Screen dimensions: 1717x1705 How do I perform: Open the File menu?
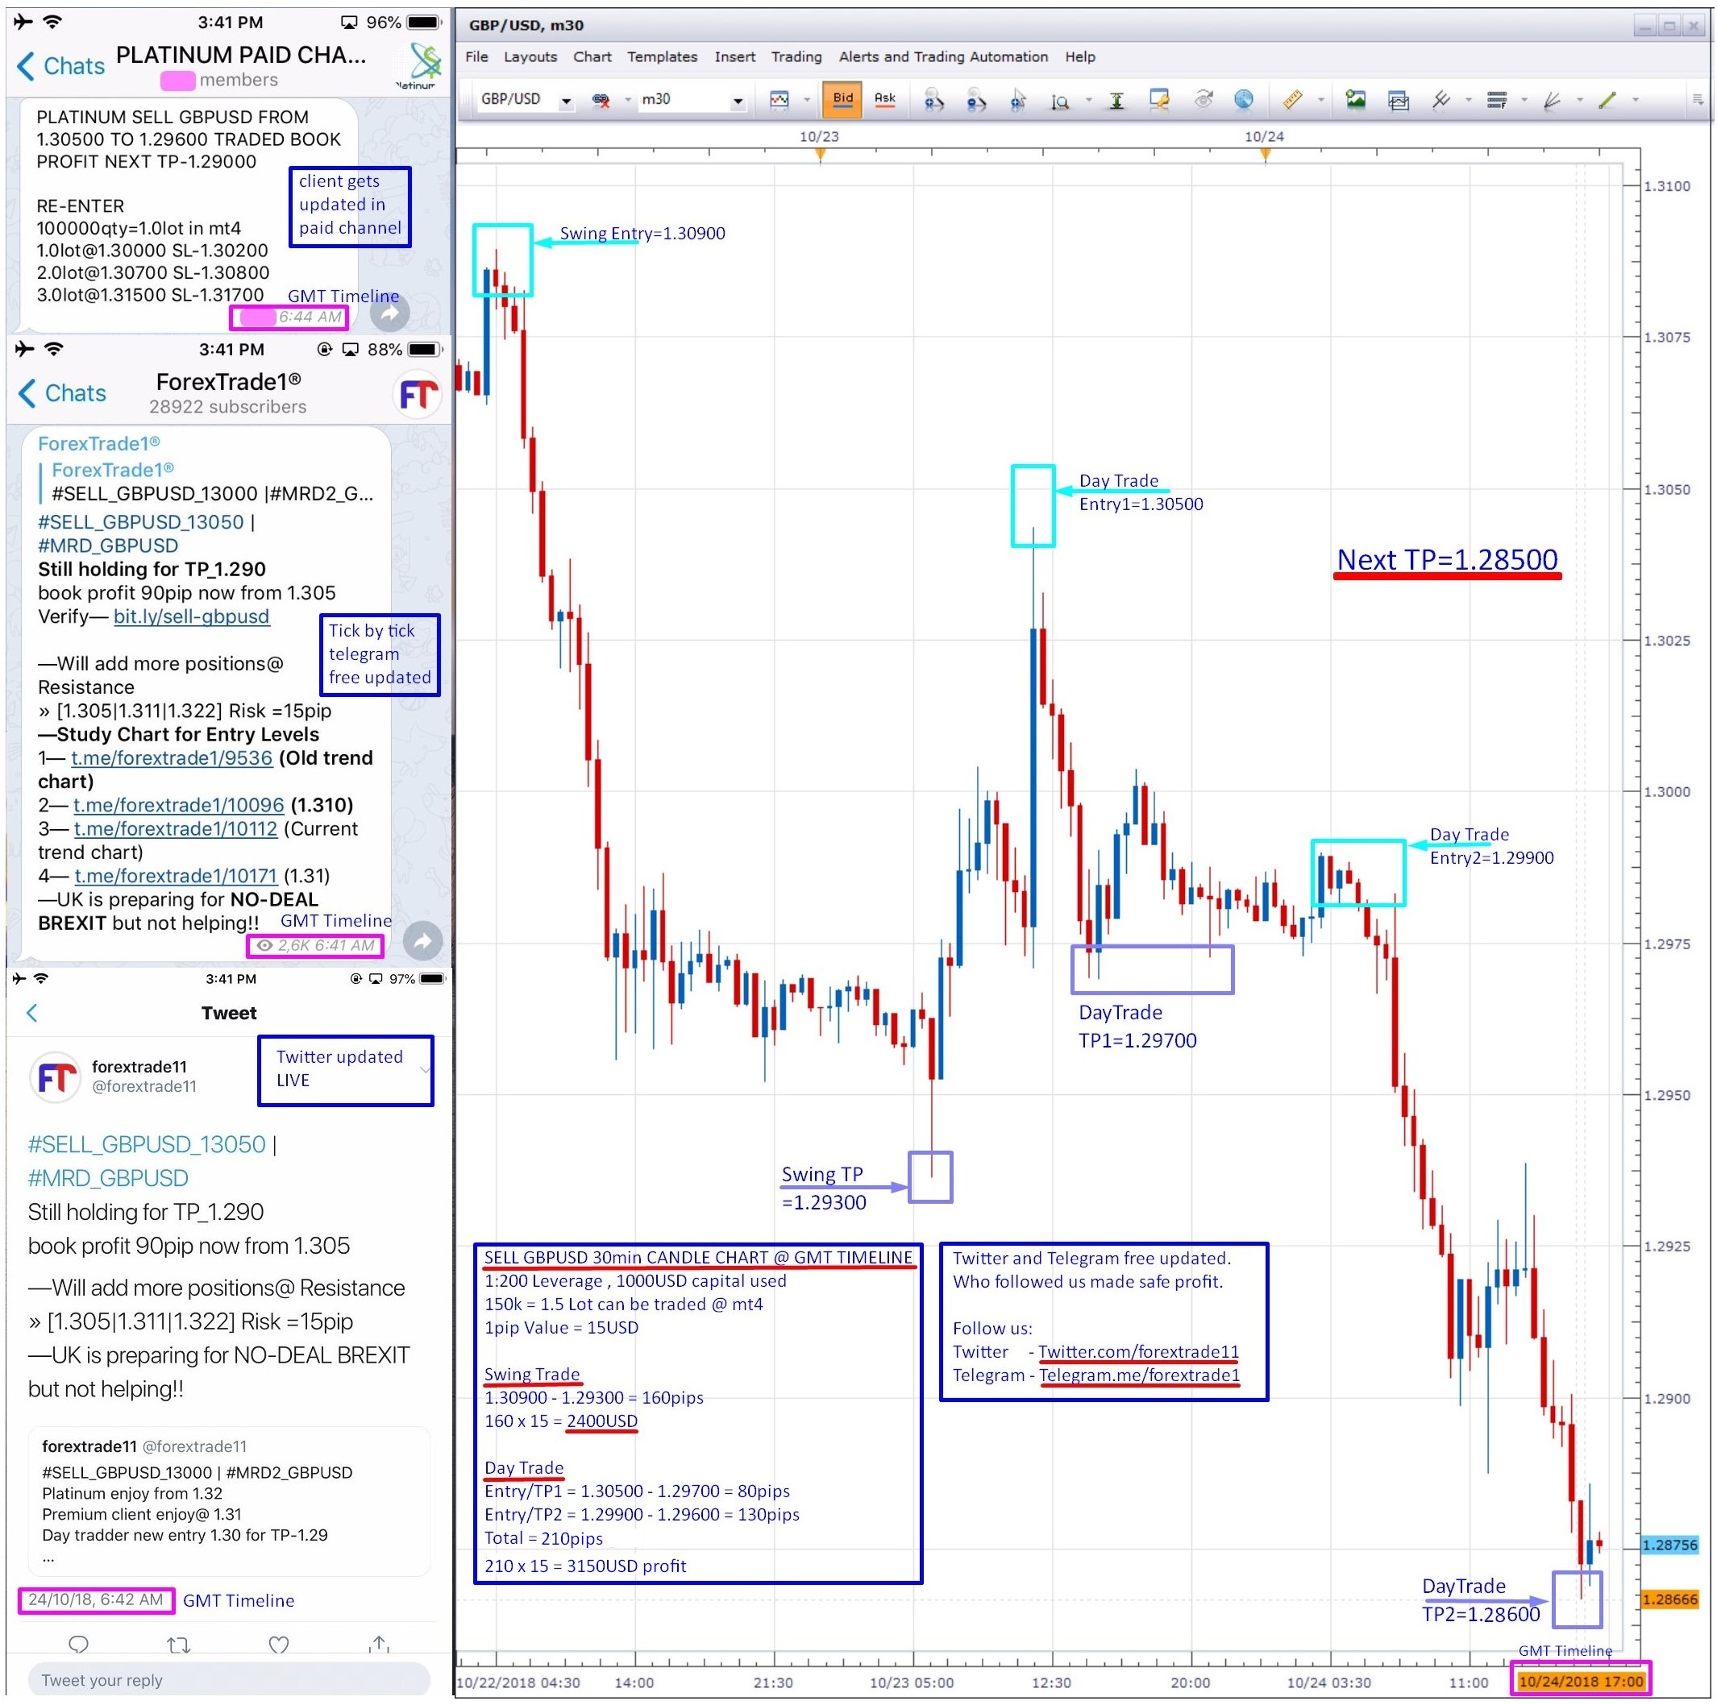point(476,57)
